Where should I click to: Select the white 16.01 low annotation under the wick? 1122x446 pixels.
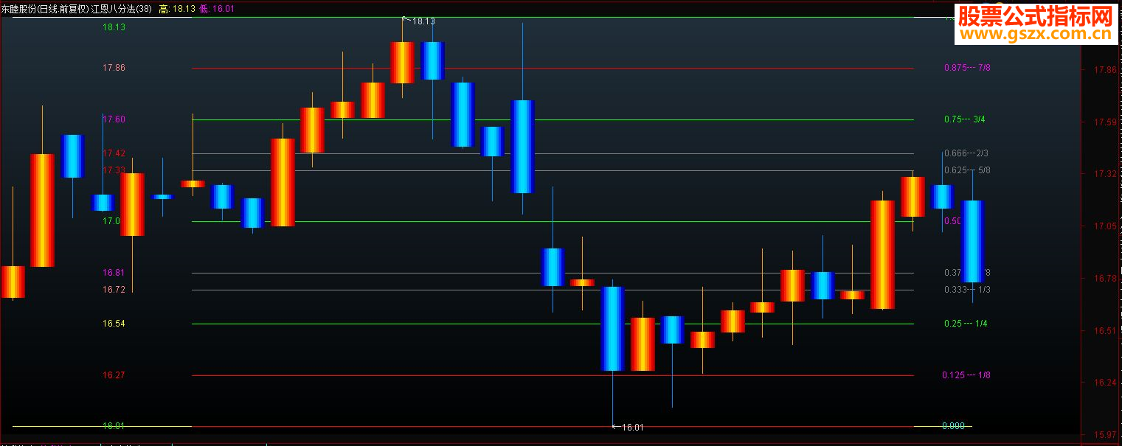pyautogui.click(x=633, y=427)
